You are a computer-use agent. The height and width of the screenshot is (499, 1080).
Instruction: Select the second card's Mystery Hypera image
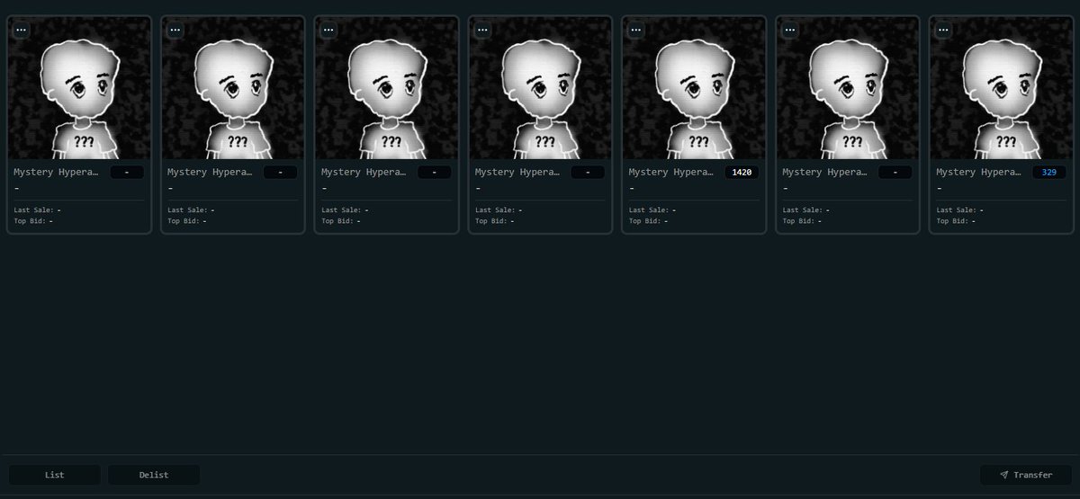(233, 88)
